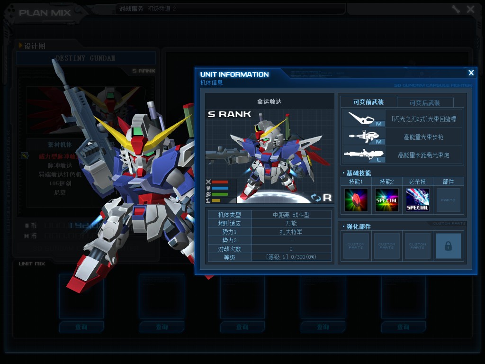This screenshot has width=485, height=364.
Task: Expand the 设计图 section arrow
Action: coord(21,45)
